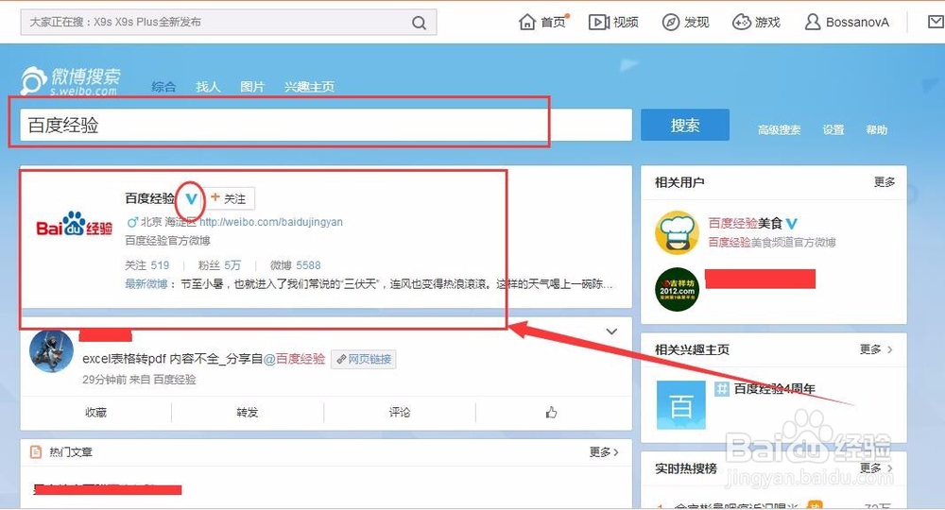Click the 网页链接 button in the post
The image size is (945, 510).
click(x=364, y=360)
